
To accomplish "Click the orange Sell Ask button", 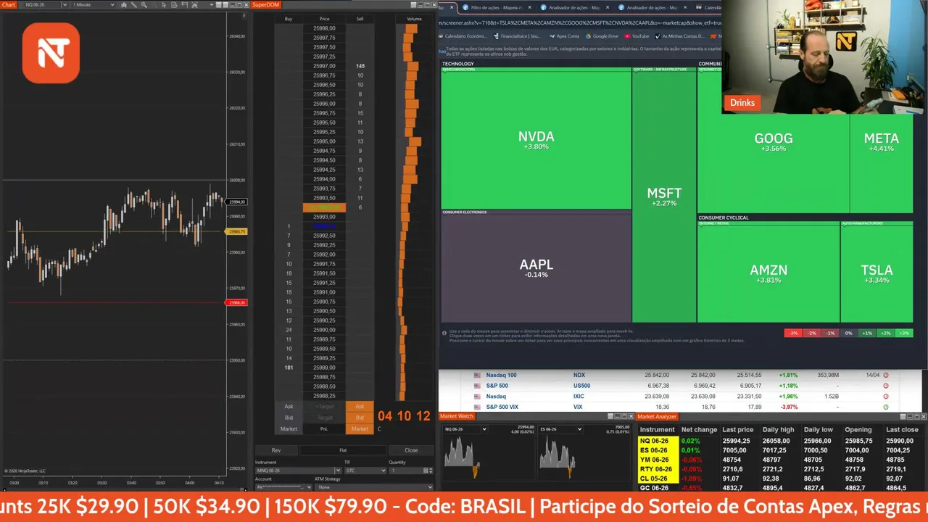I will coord(360,406).
